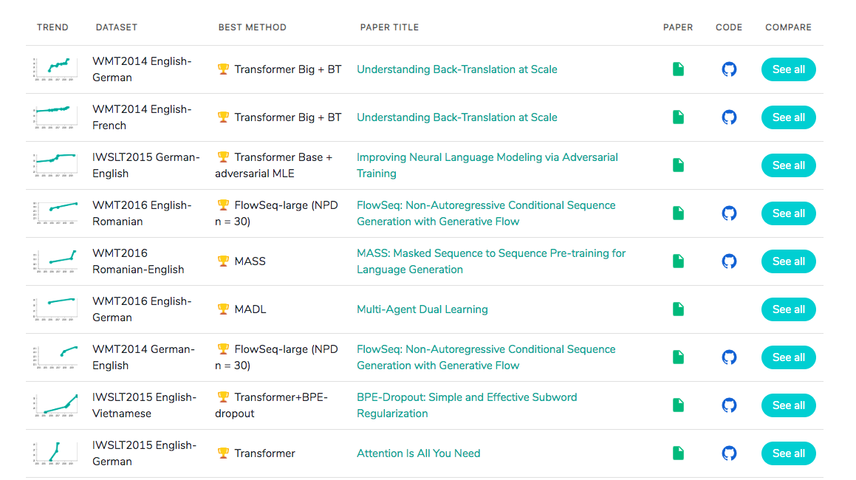Open the Attention Is All You Need link
This screenshot has height=480, width=856.
[x=418, y=453]
